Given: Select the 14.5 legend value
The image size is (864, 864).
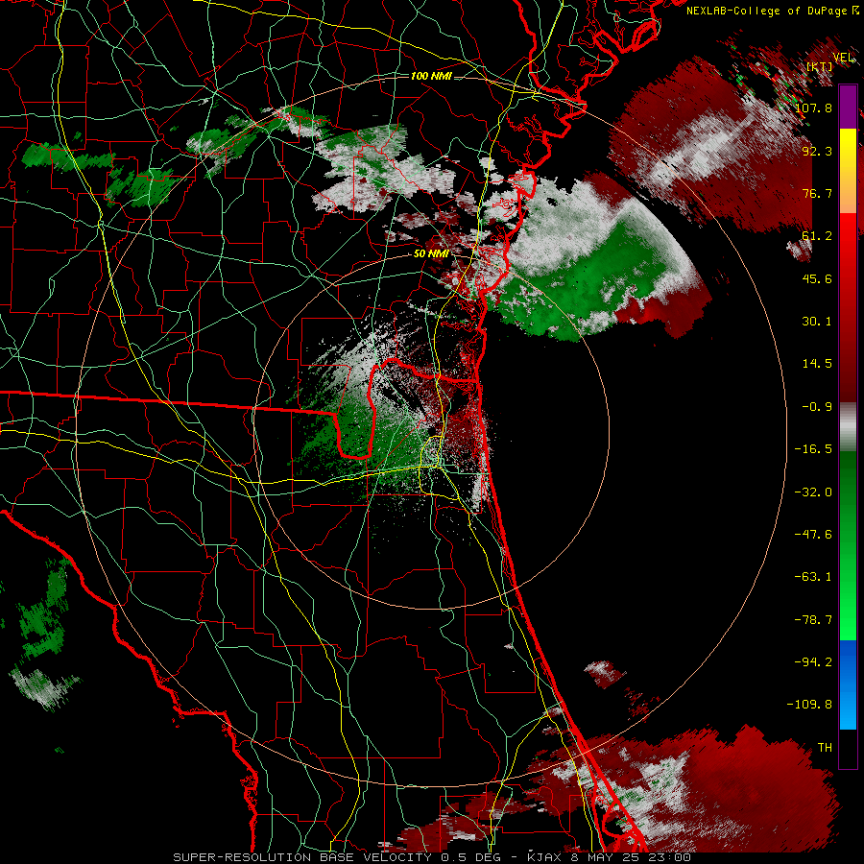Looking at the screenshot, I should [817, 363].
